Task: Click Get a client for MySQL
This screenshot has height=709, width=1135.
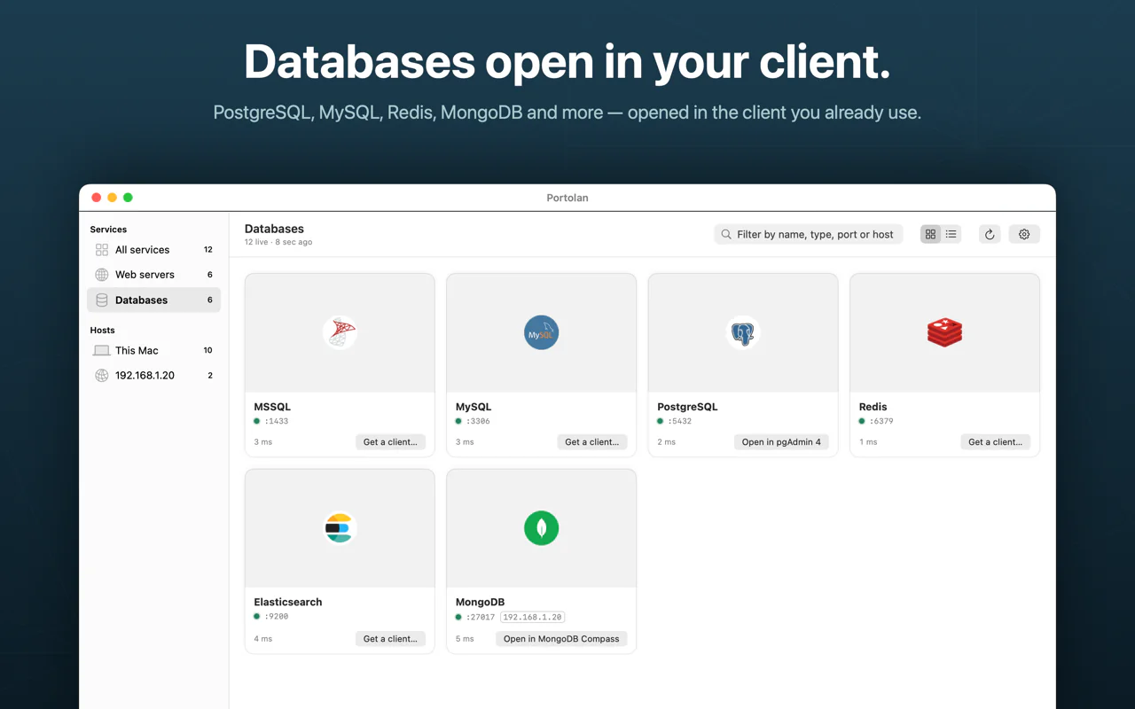Action: (592, 442)
